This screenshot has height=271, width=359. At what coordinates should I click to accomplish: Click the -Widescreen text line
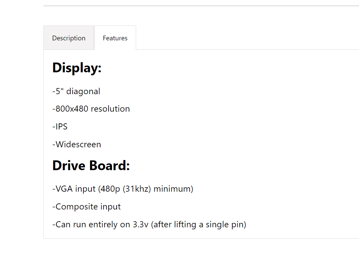coord(77,144)
